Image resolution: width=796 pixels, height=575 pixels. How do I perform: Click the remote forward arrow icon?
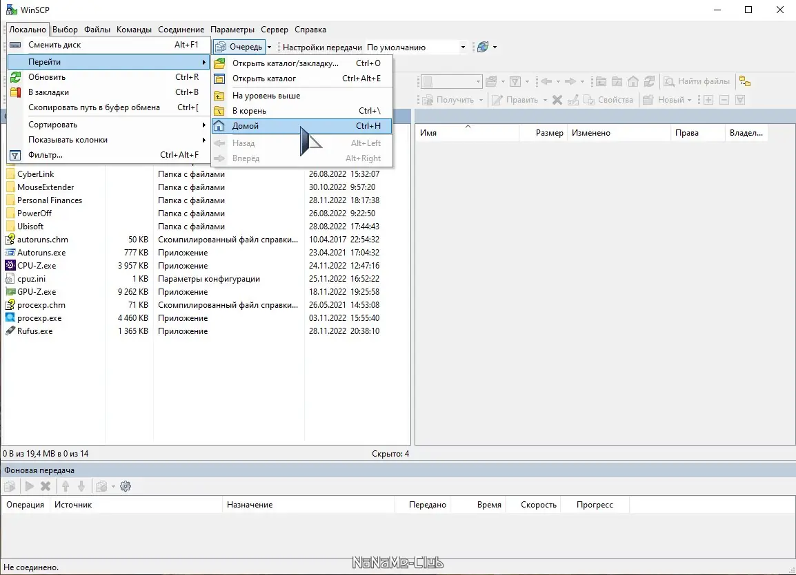coord(570,81)
